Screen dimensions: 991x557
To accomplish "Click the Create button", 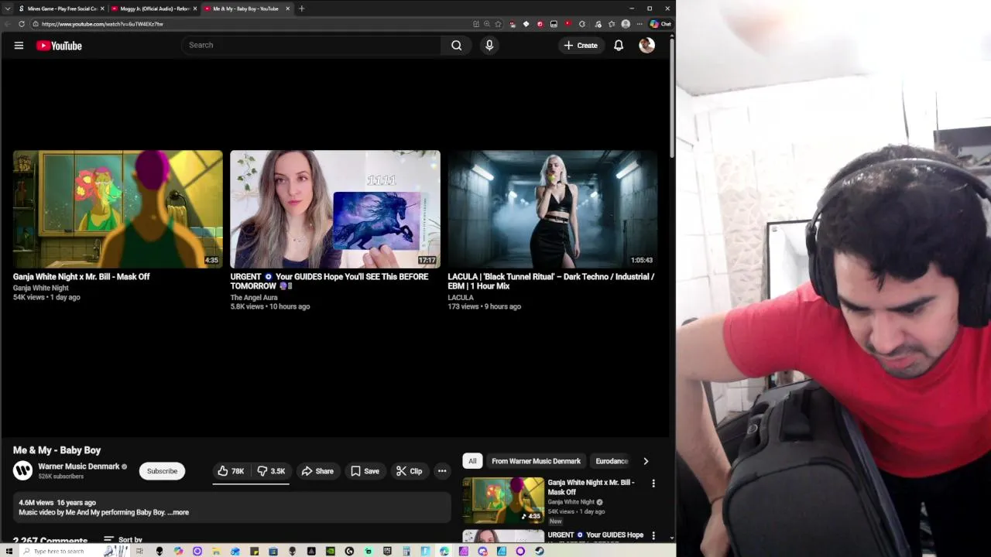I will 581,46.
